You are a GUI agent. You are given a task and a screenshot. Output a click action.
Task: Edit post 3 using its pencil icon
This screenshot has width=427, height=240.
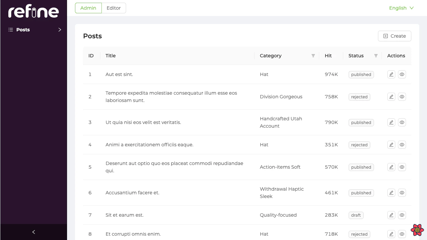point(391,122)
